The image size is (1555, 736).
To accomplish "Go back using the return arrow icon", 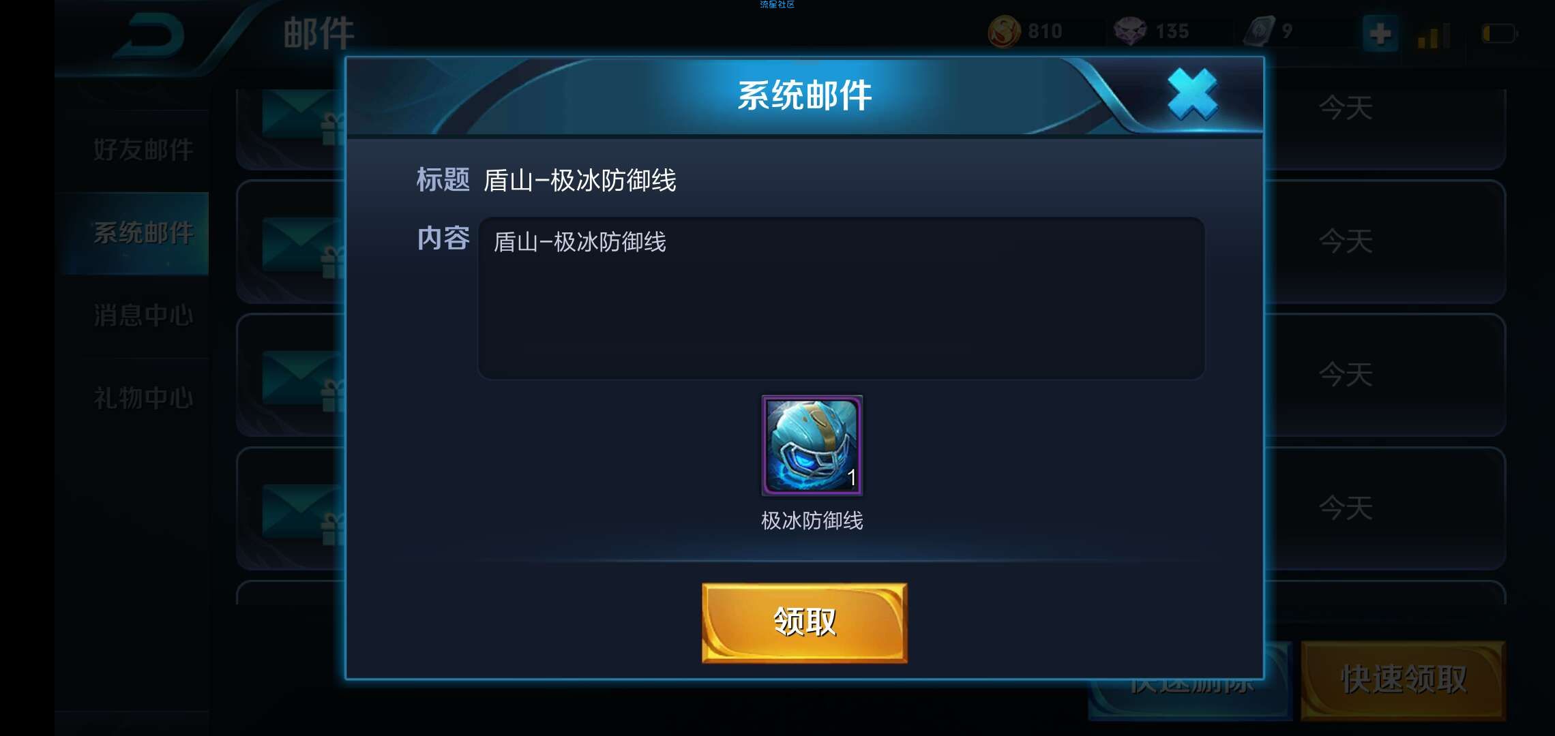I will pyautogui.click(x=151, y=35).
